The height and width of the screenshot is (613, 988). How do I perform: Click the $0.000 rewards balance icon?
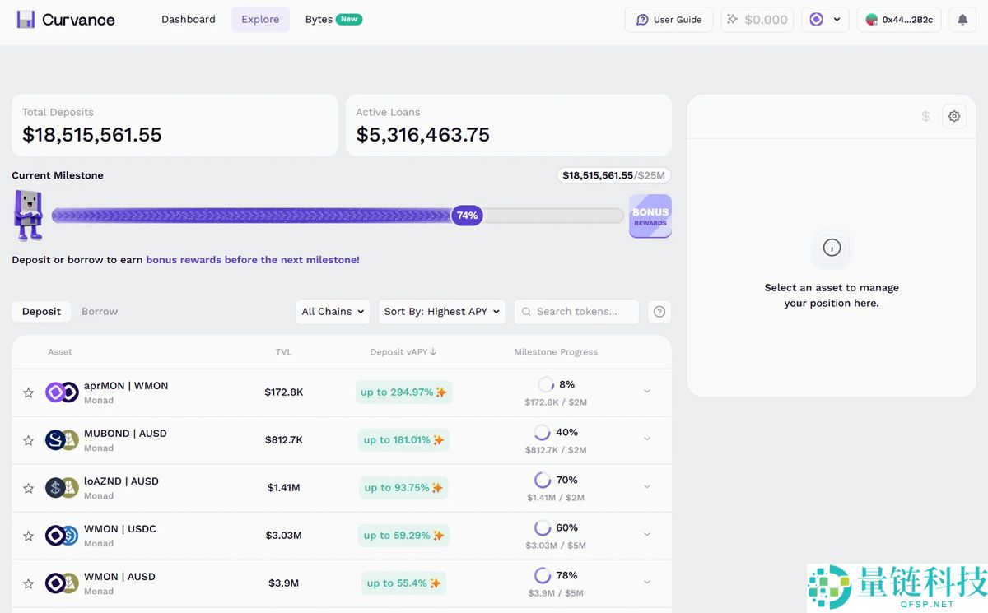pyautogui.click(x=757, y=20)
